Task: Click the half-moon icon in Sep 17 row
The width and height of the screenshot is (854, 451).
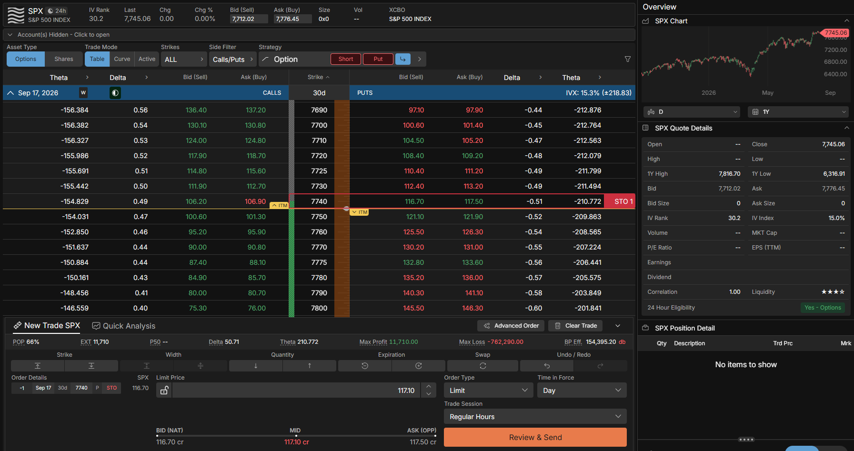Action: point(115,93)
